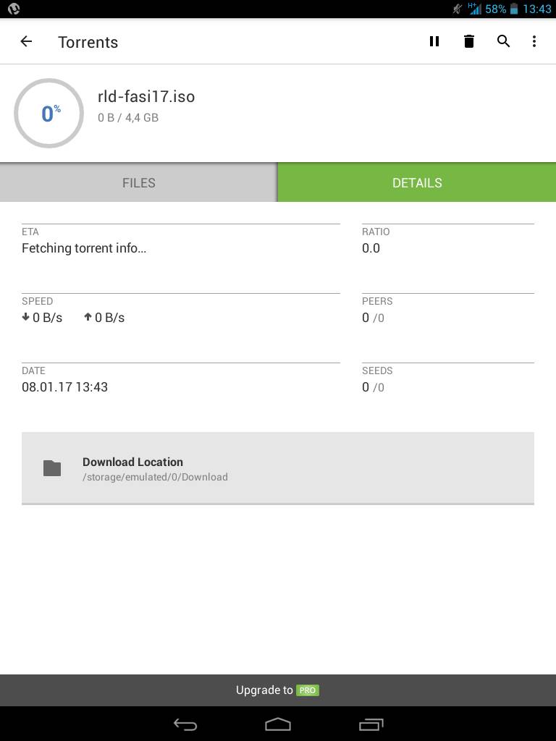
Task: Click the folder icon in Download Location
Action: pyautogui.click(x=52, y=468)
